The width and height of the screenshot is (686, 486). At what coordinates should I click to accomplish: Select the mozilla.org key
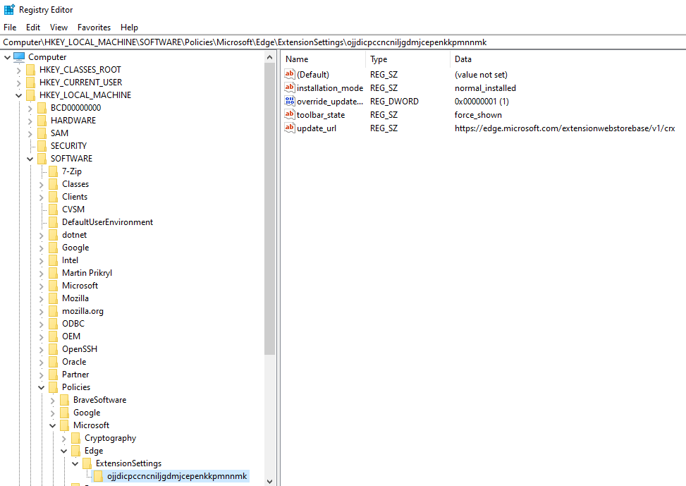click(82, 311)
